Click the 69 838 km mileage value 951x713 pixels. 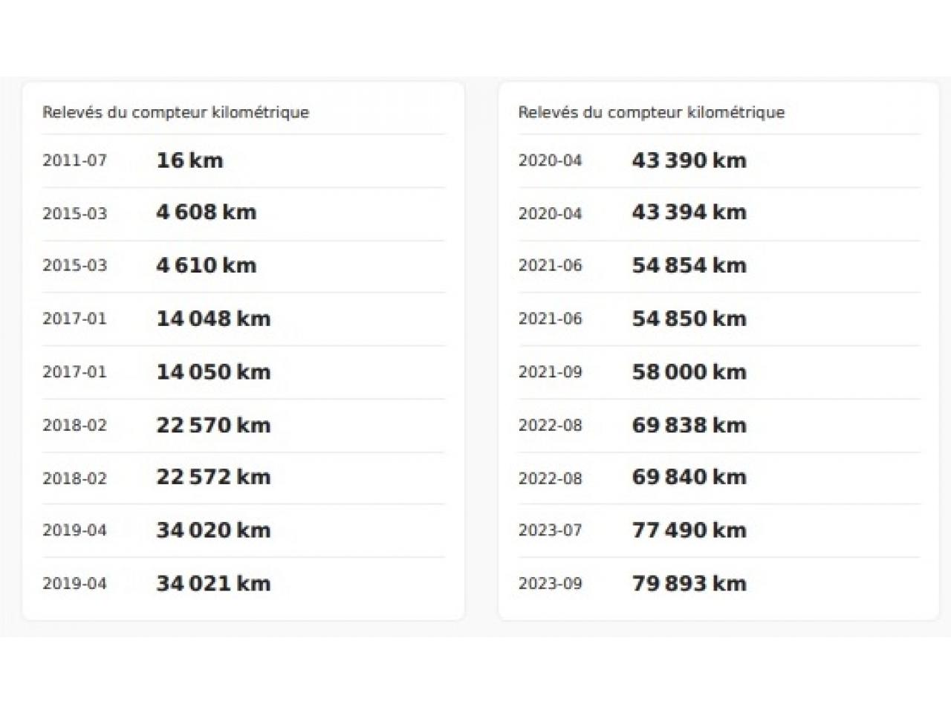689,426
